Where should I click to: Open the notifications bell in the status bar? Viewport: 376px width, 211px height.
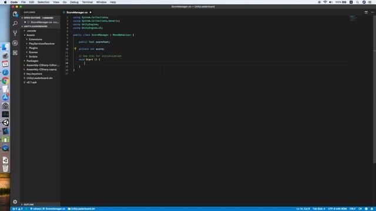click(372, 209)
